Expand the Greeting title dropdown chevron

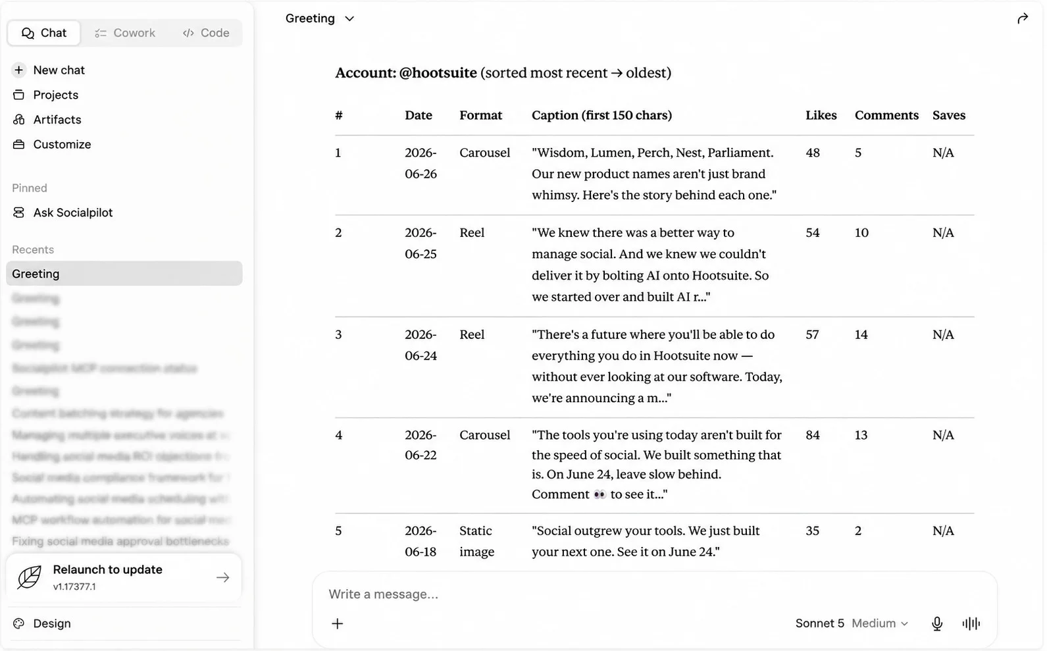349,18
